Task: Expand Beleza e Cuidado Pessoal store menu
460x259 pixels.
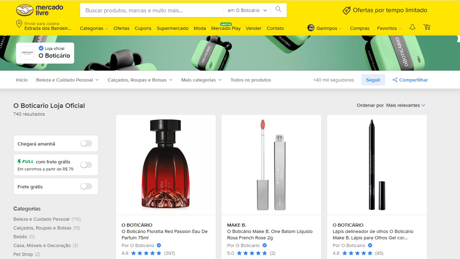Action: click(x=67, y=80)
